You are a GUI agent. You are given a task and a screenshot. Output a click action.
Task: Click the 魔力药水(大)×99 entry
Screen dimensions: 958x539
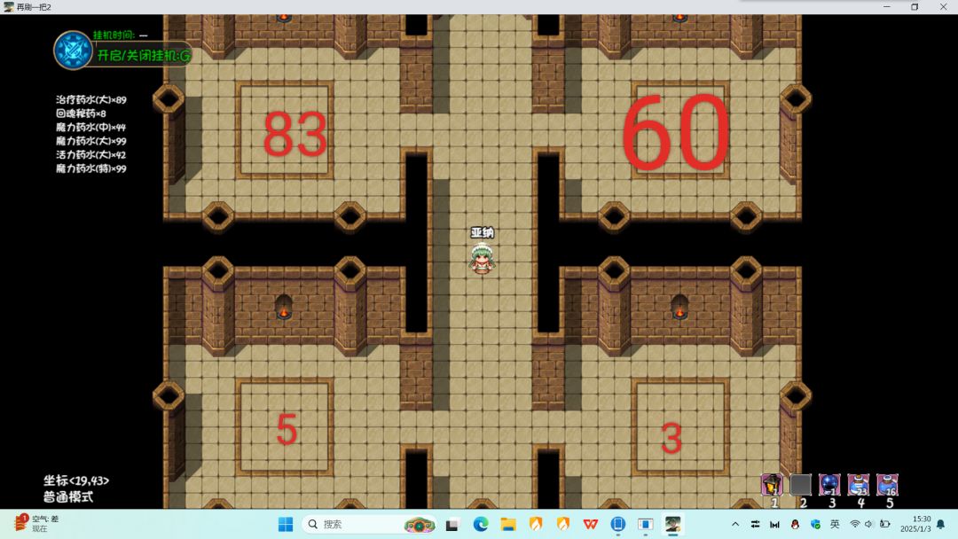coord(91,141)
